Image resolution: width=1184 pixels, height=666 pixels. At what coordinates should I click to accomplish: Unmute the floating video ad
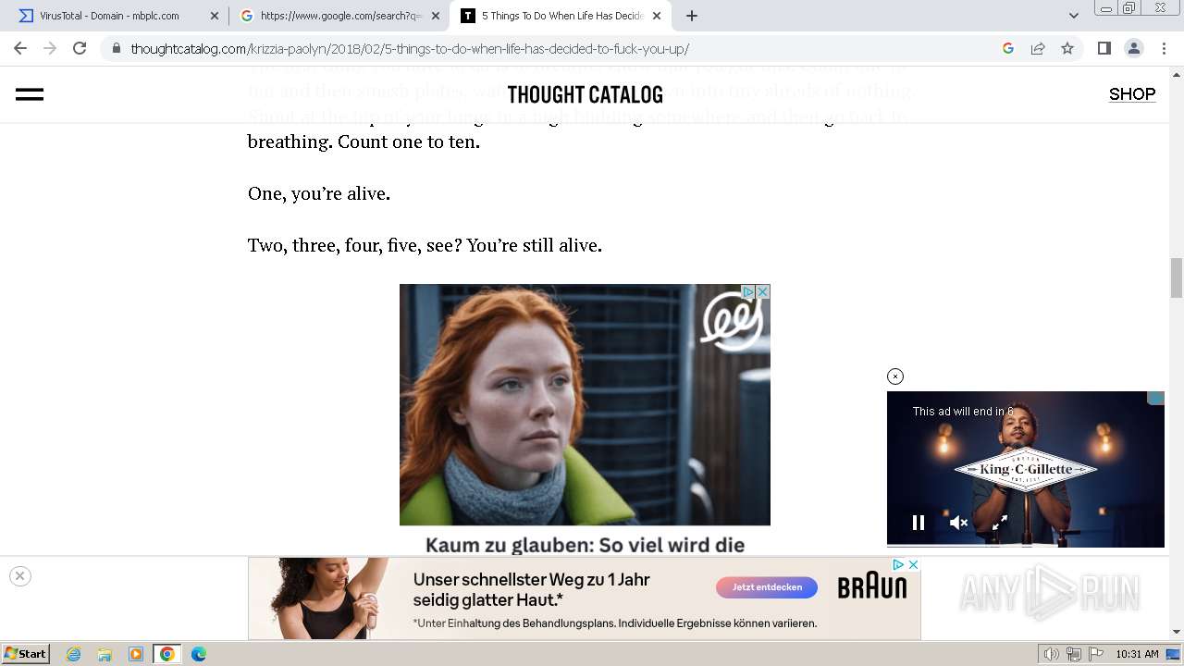pyautogui.click(x=959, y=523)
